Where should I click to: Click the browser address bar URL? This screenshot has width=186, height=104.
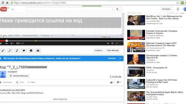tap(40, 3)
